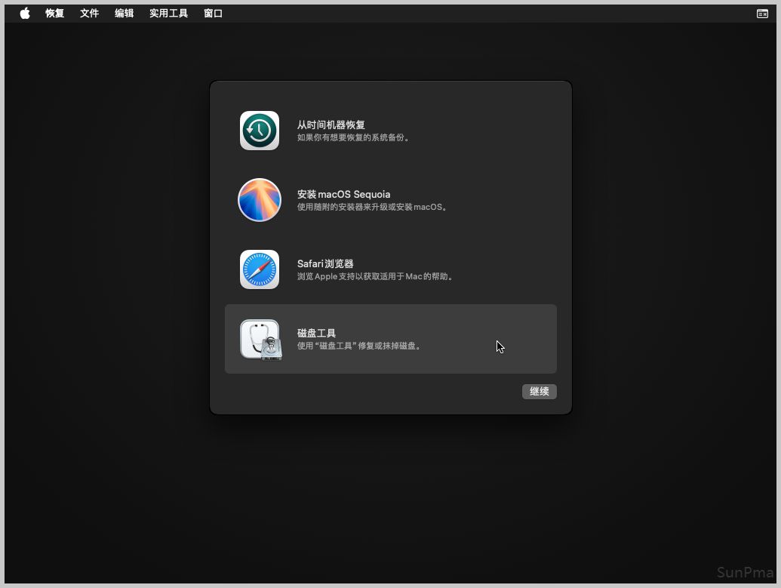Open the 窗口 menu
Viewport: 781px width, 588px height.
(x=214, y=13)
